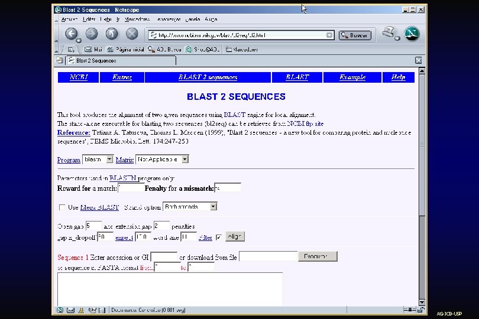Open the Strand option Both strands dropdown
This screenshot has width=479, height=319.
tap(190, 207)
